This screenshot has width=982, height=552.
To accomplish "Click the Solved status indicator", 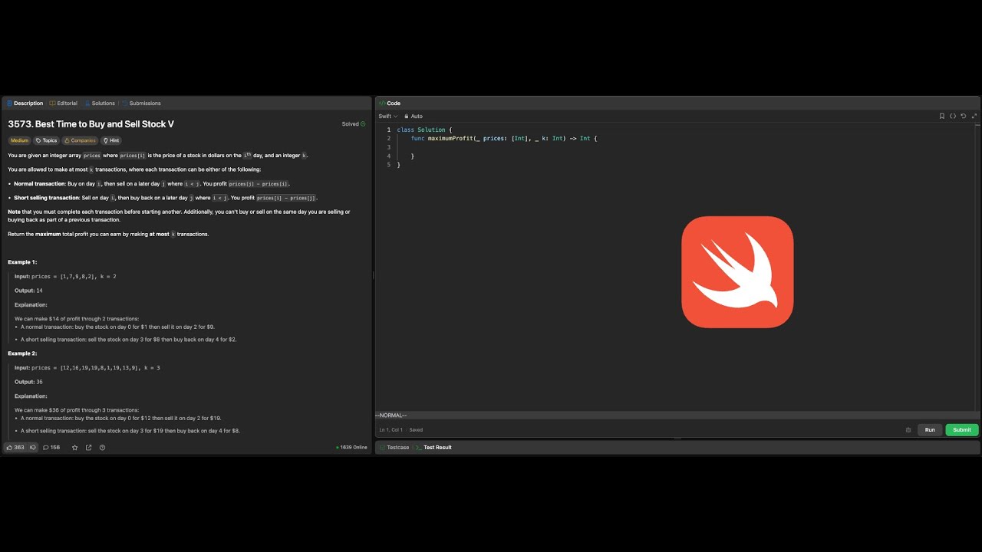I will 354,124.
